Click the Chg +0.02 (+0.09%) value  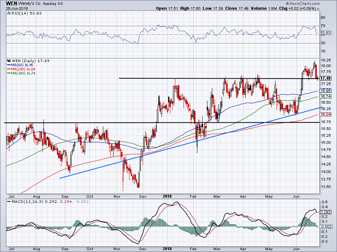pyautogui.click(x=297, y=8)
